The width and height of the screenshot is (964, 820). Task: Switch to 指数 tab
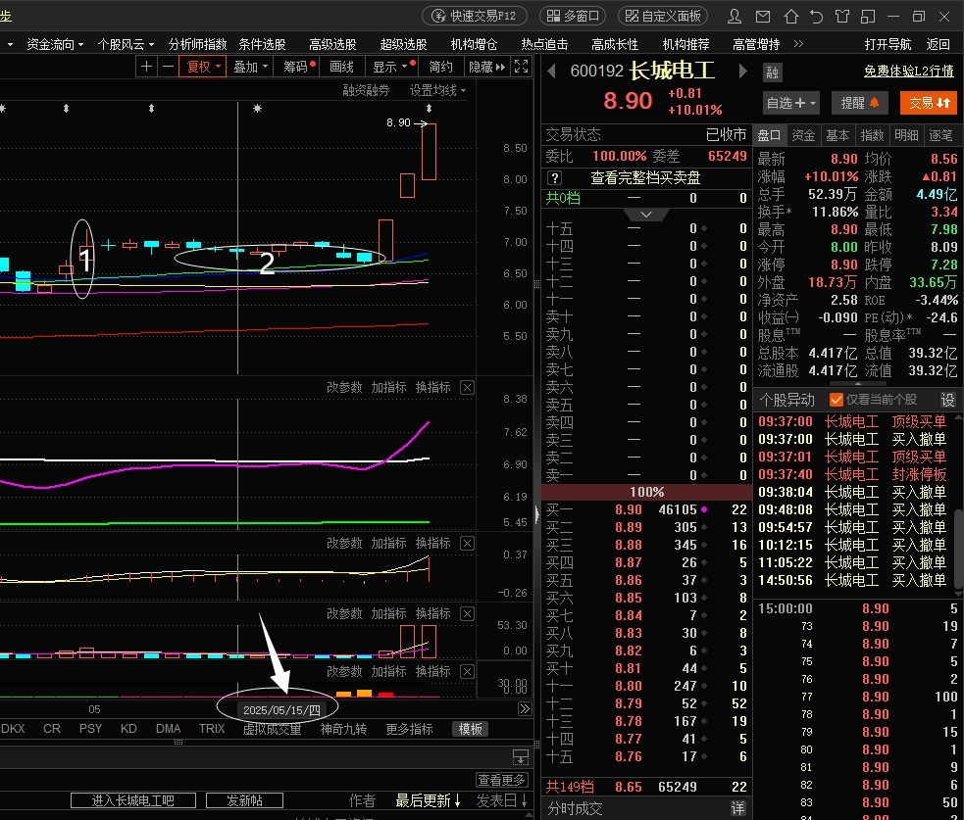(872, 135)
